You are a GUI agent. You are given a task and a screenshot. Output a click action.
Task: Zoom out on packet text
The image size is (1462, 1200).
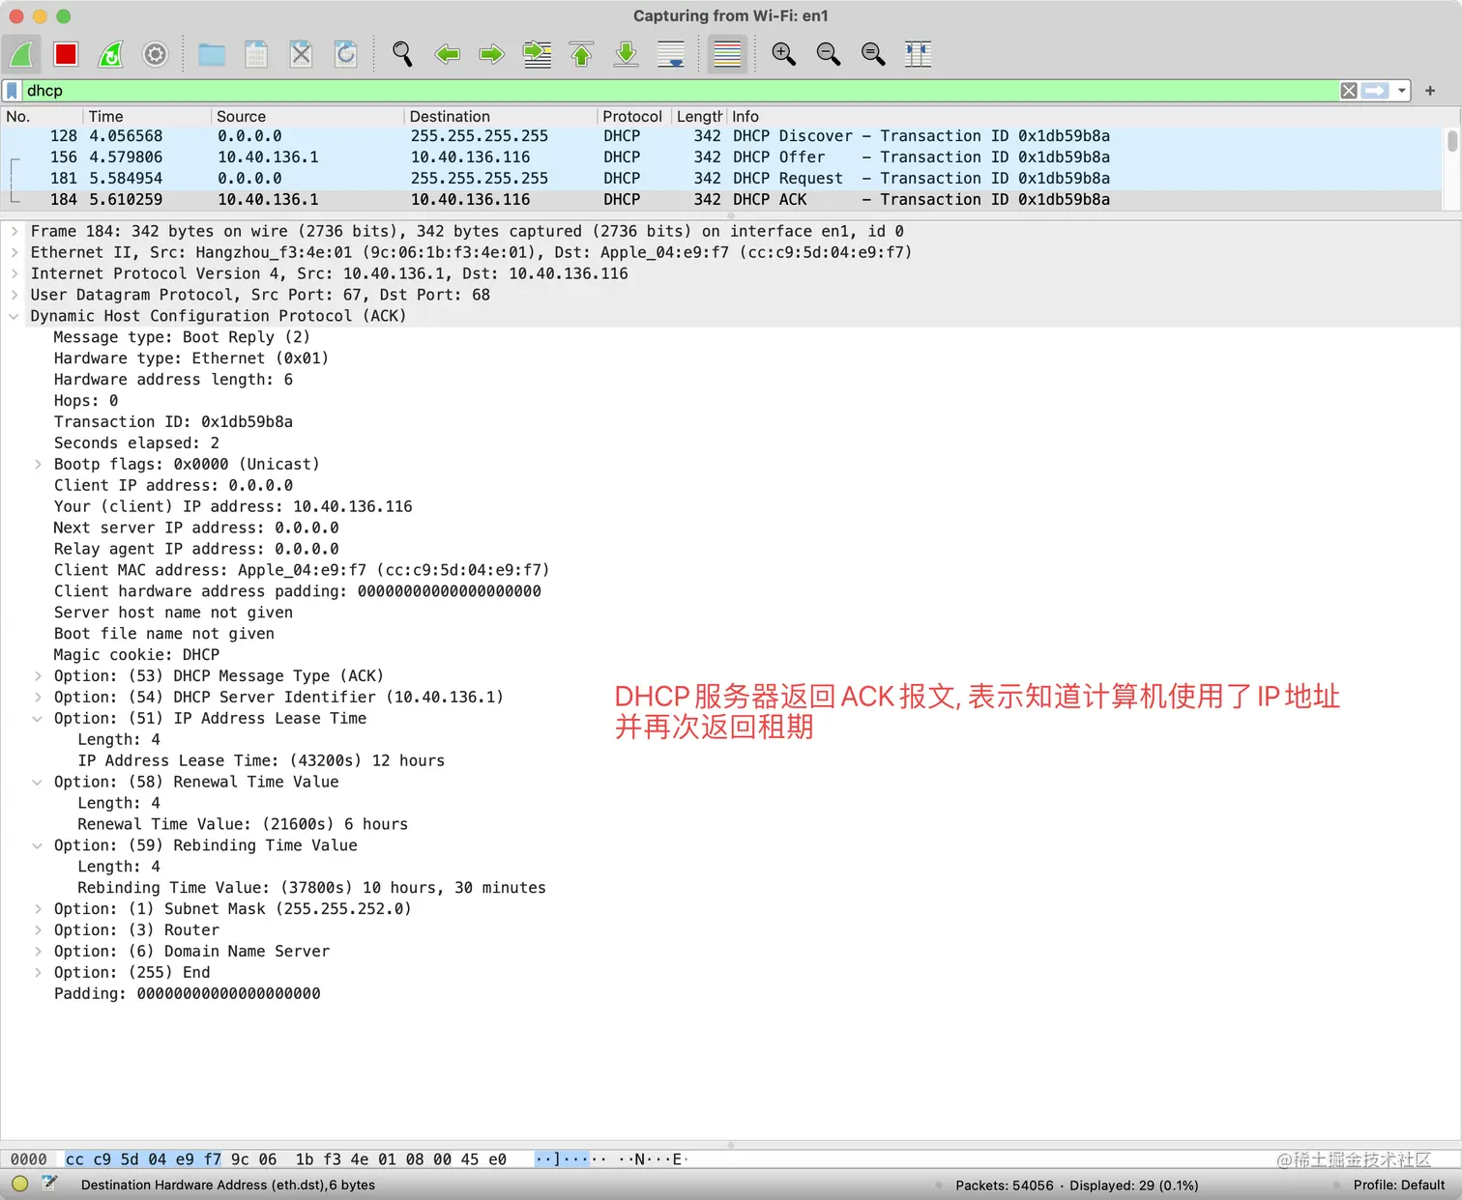[x=829, y=54]
